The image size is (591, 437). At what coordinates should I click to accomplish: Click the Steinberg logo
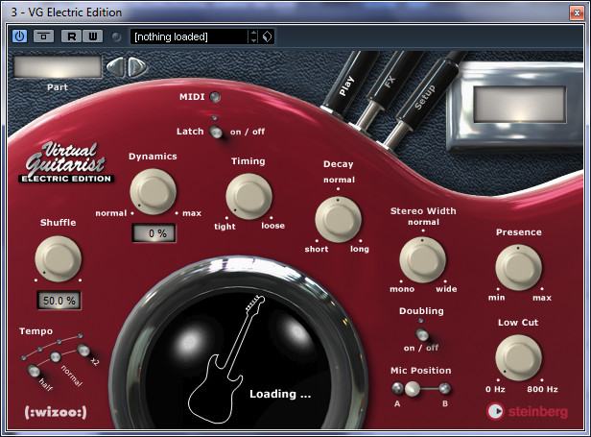[x=527, y=411]
